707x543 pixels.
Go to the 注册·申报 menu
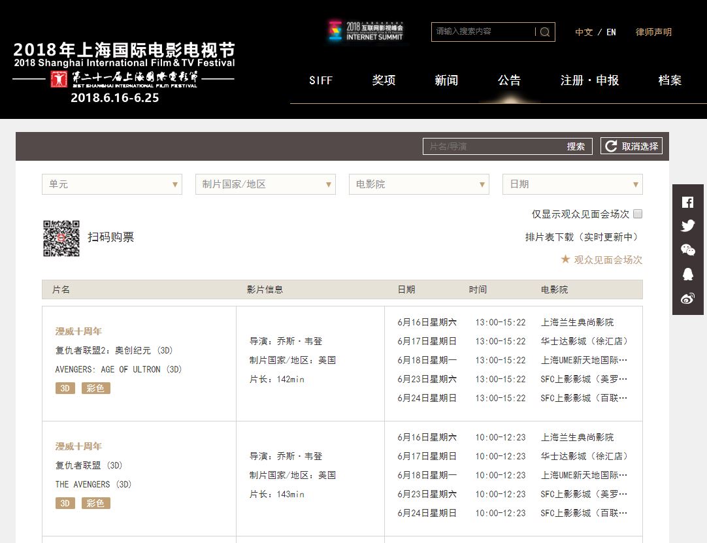click(x=589, y=80)
